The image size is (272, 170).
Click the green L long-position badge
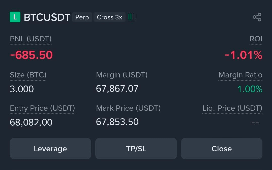click(15, 17)
